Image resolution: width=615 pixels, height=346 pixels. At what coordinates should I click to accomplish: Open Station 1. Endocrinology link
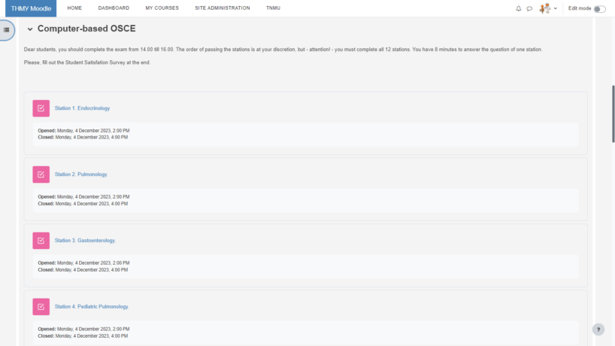tap(82, 108)
